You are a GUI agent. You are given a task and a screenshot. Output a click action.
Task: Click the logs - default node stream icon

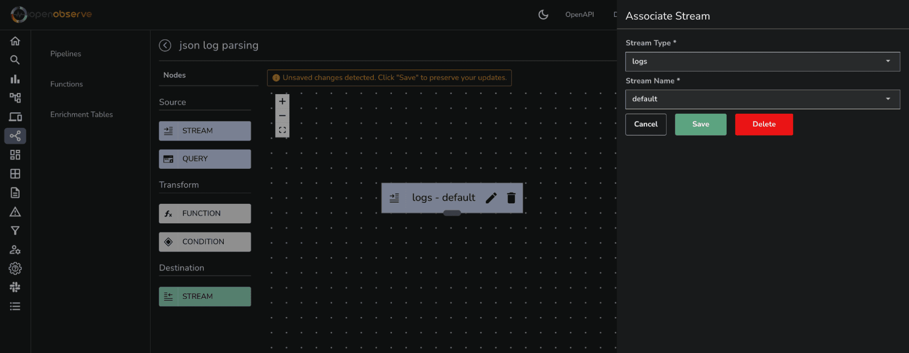coord(394,198)
